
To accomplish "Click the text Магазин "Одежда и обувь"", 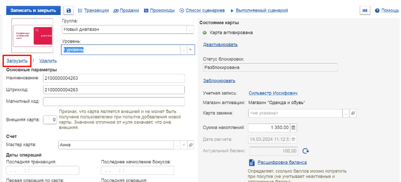I will tap(277, 103).
